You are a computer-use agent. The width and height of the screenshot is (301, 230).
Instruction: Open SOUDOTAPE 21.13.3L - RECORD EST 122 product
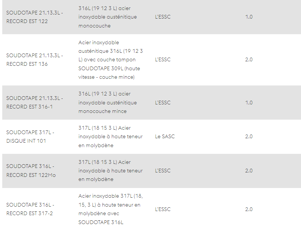click(x=35, y=17)
